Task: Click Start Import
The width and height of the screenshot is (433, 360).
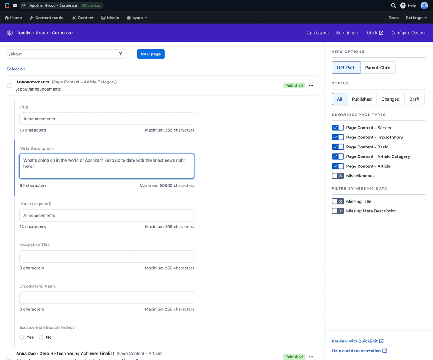Action: point(348,33)
